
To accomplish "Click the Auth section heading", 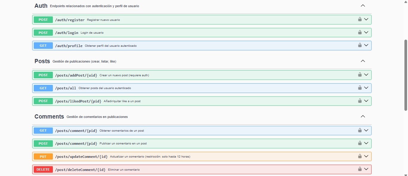I will (41, 5).
